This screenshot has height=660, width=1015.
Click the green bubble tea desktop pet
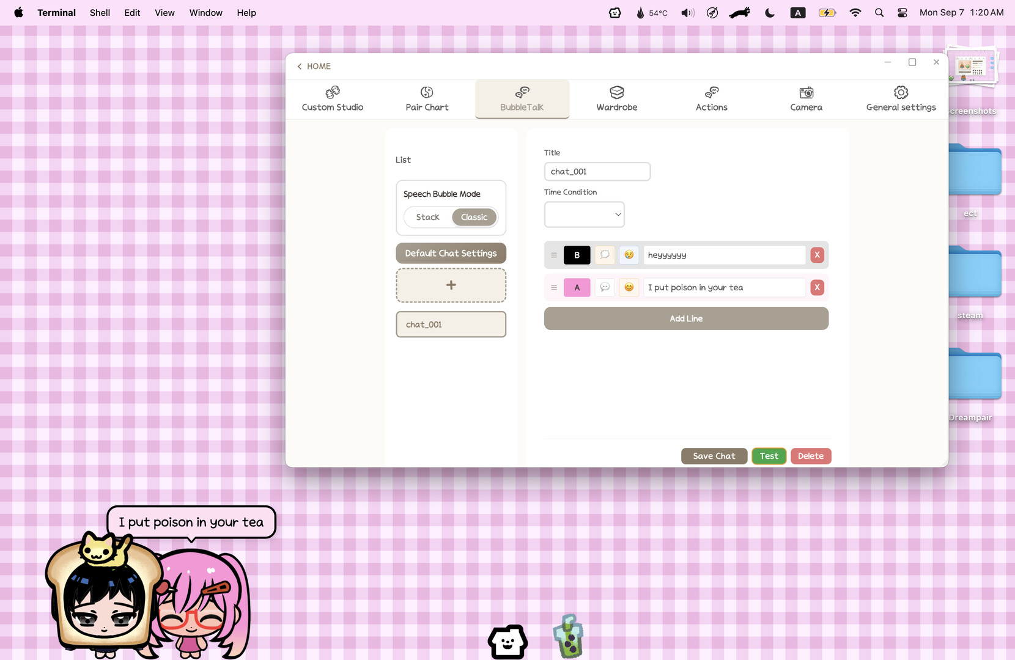[x=570, y=636]
